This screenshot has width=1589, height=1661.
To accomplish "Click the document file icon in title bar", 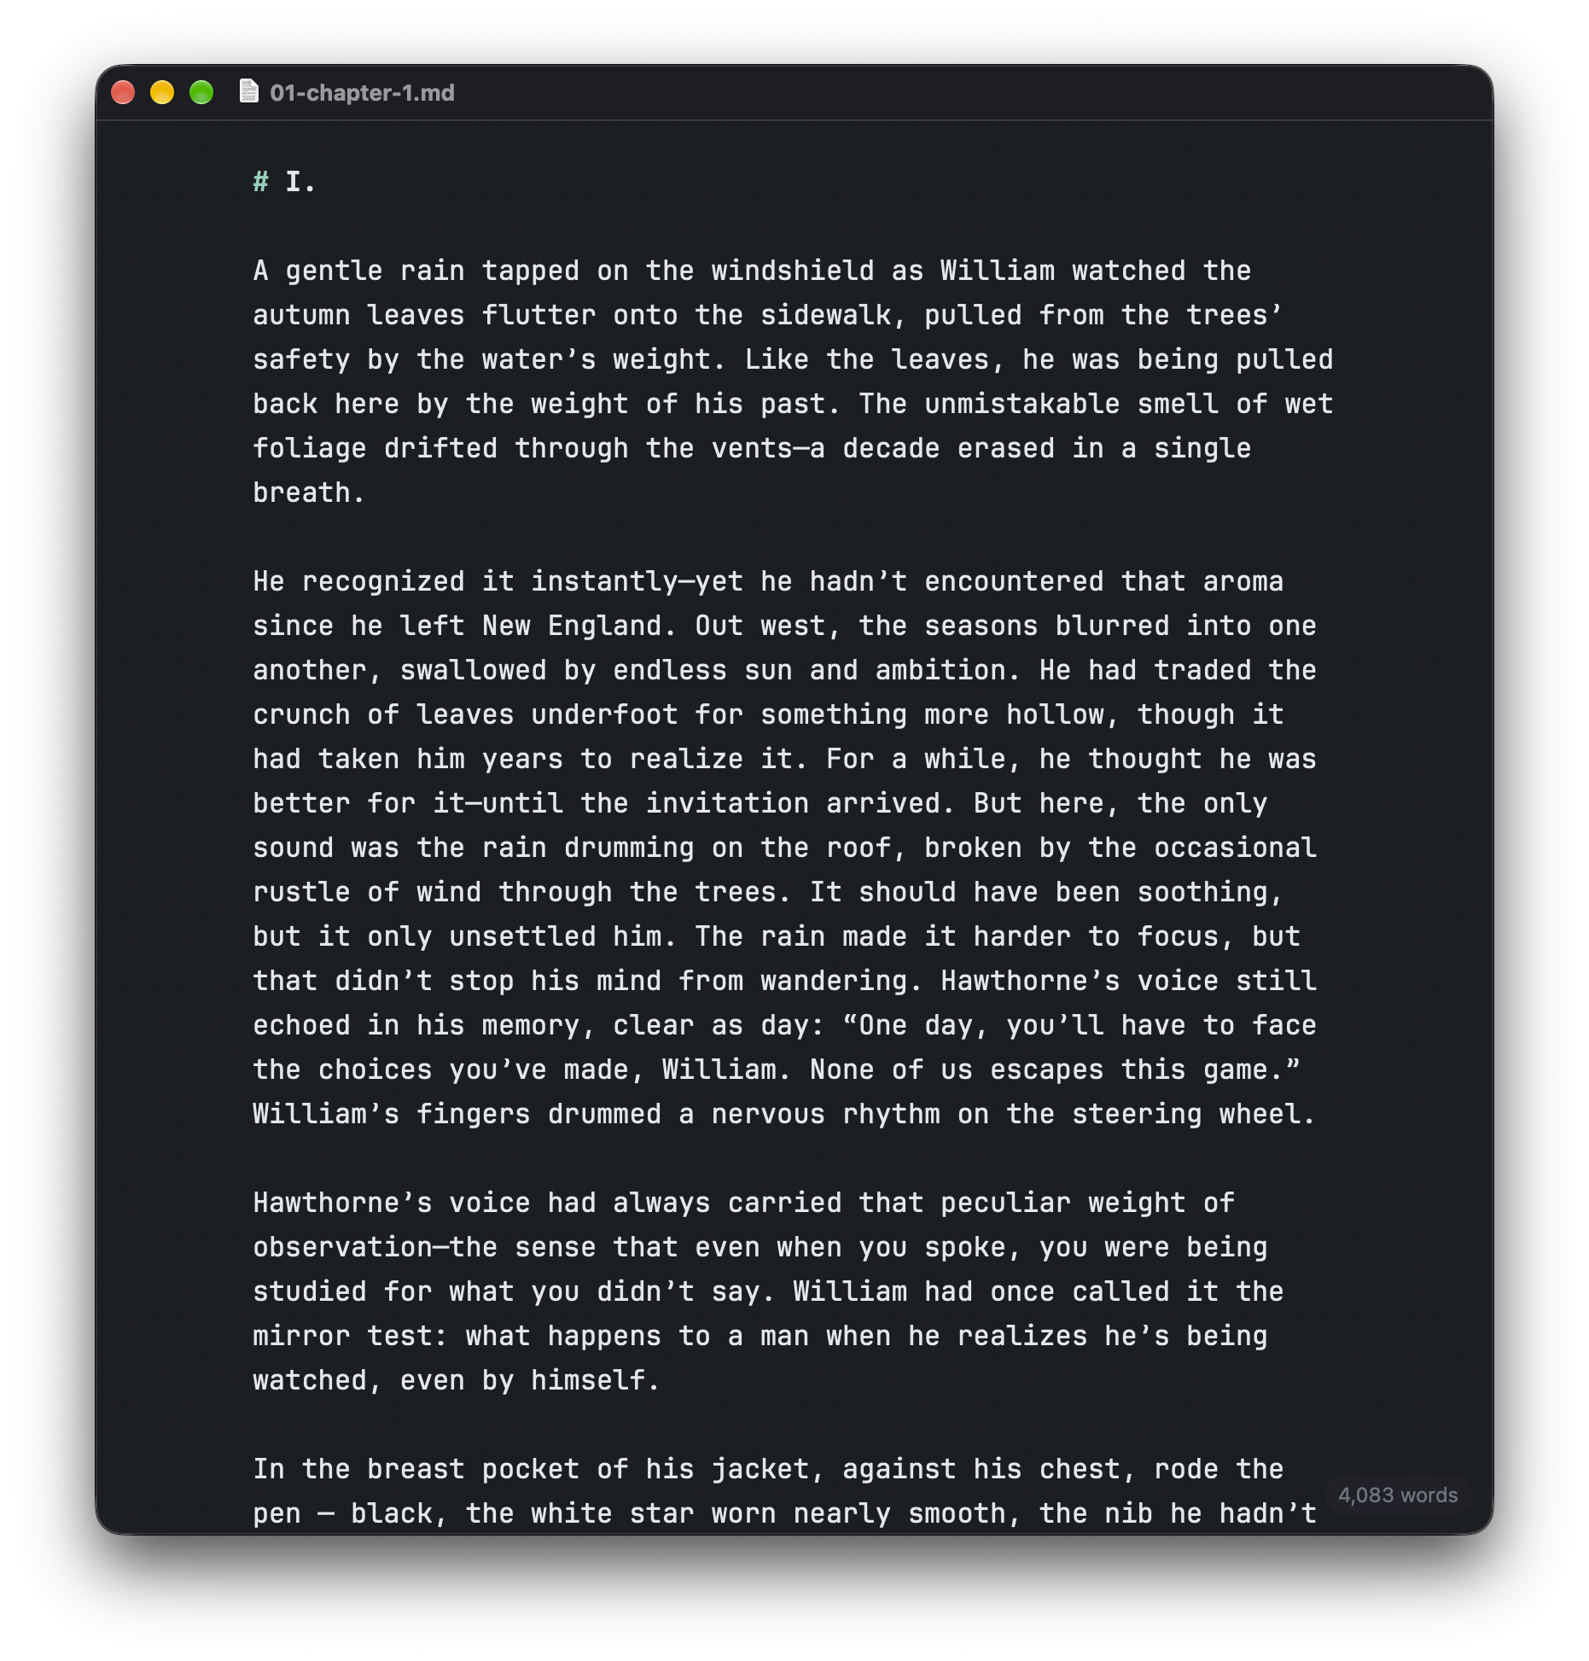I will click(x=248, y=91).
